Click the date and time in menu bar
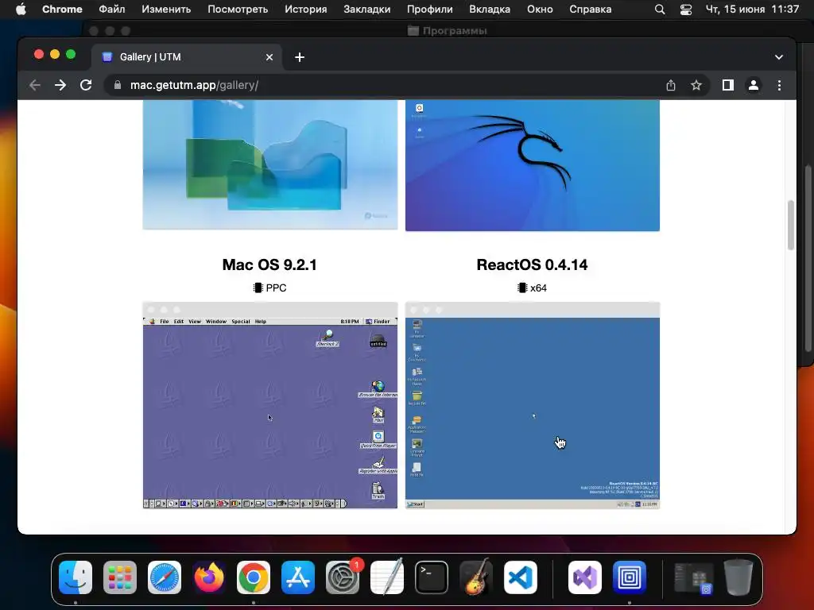The height and width of the screenshot is (610, 814). point(752,10)
